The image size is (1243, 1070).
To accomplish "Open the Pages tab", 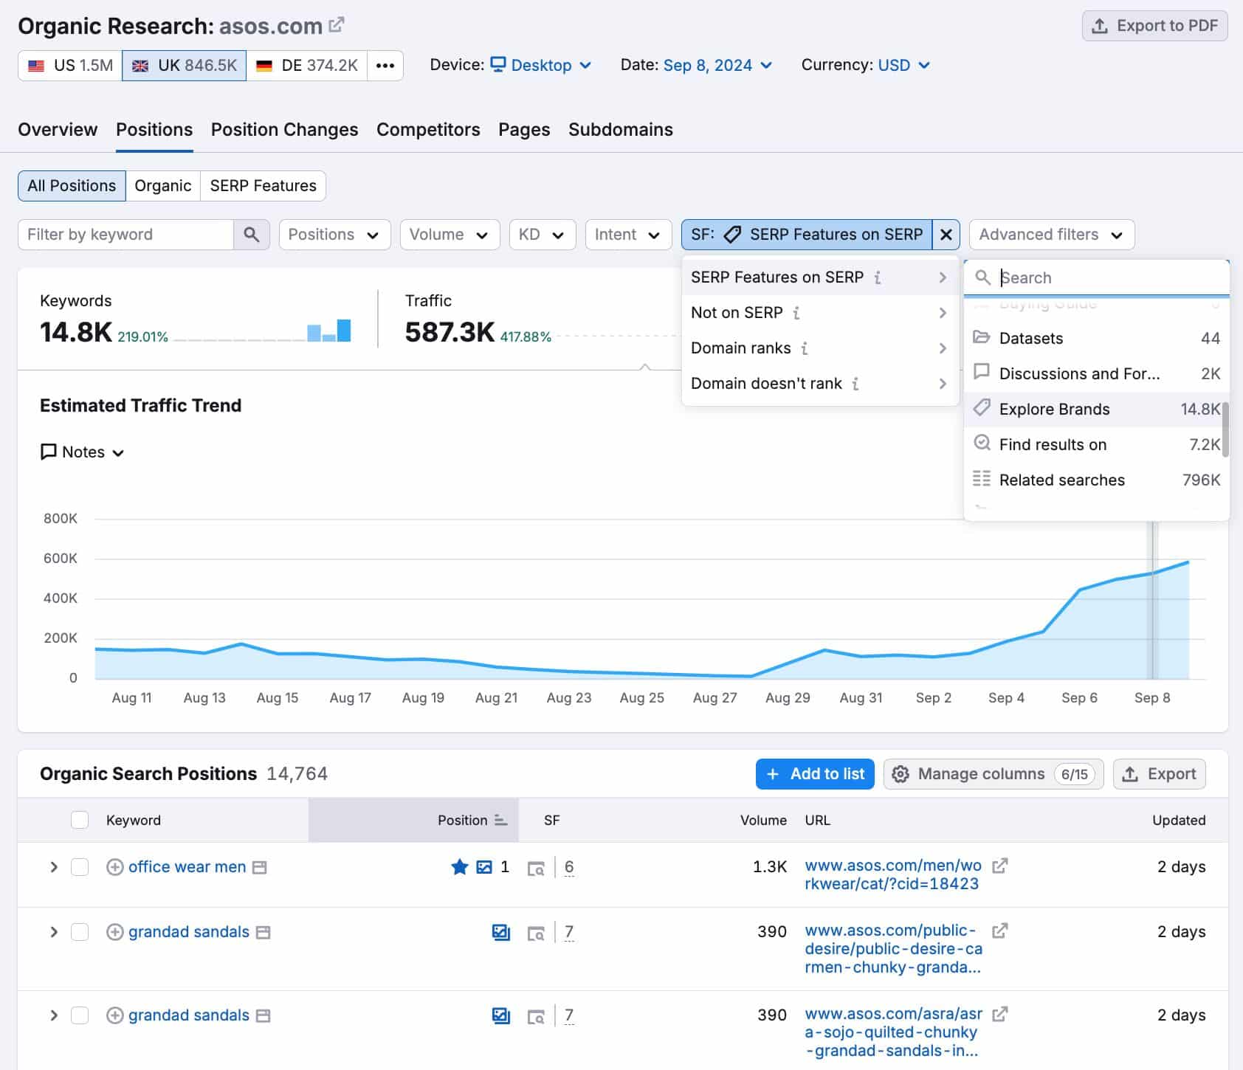I will coord(524,130).
